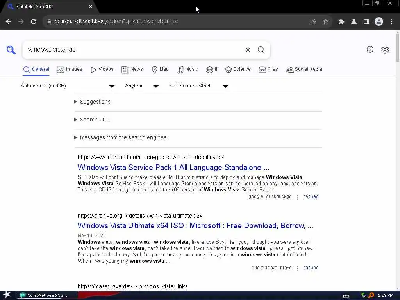Open options dots for microsoft.com result
Image resolution: width=400 pixels, height=300 pixels.
(x=297, y=197)
